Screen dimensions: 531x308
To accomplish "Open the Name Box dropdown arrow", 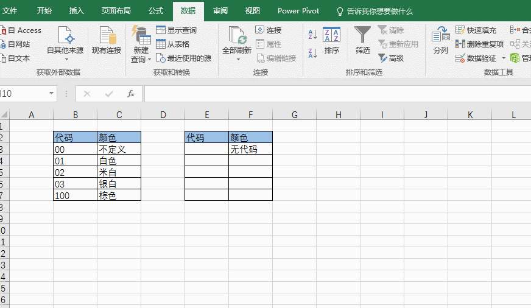I will pos(52,94).
